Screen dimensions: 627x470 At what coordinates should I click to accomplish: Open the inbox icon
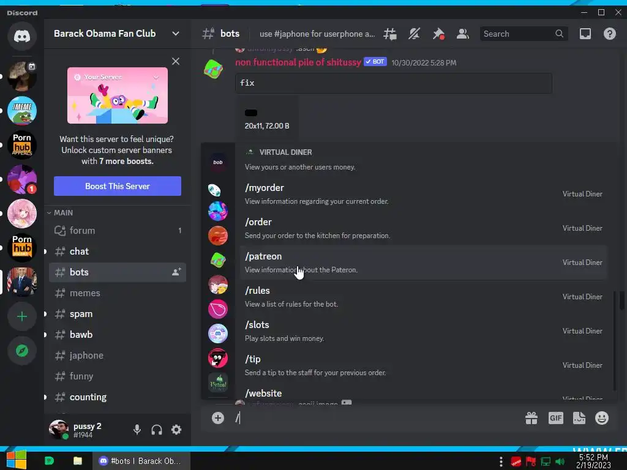(x=585, y=34)
